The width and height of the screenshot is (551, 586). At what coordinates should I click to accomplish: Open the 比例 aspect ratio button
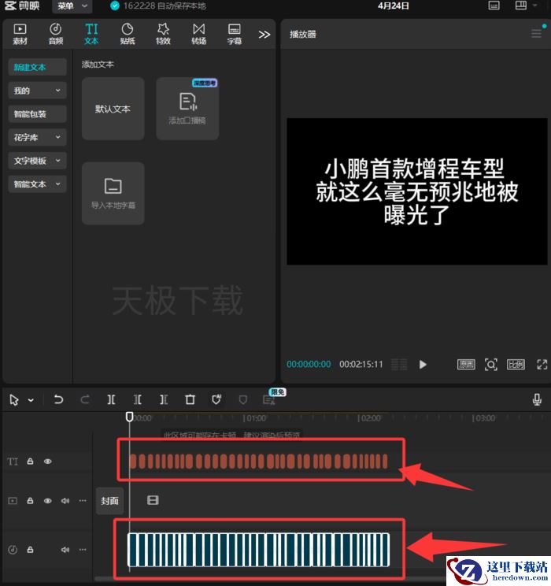tap(516, 365)
